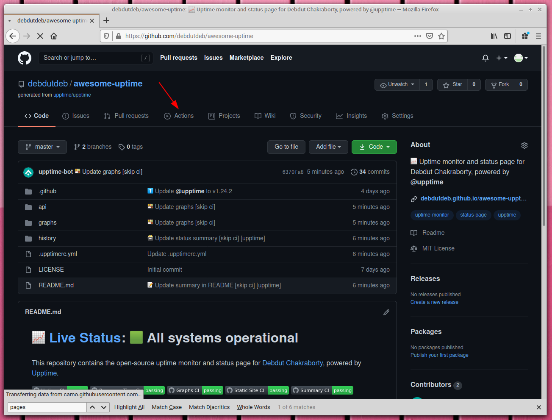The height and width of the screenshot is (420, 552).
Task: Click the Go to file button
Action: (x=286, y=147)
